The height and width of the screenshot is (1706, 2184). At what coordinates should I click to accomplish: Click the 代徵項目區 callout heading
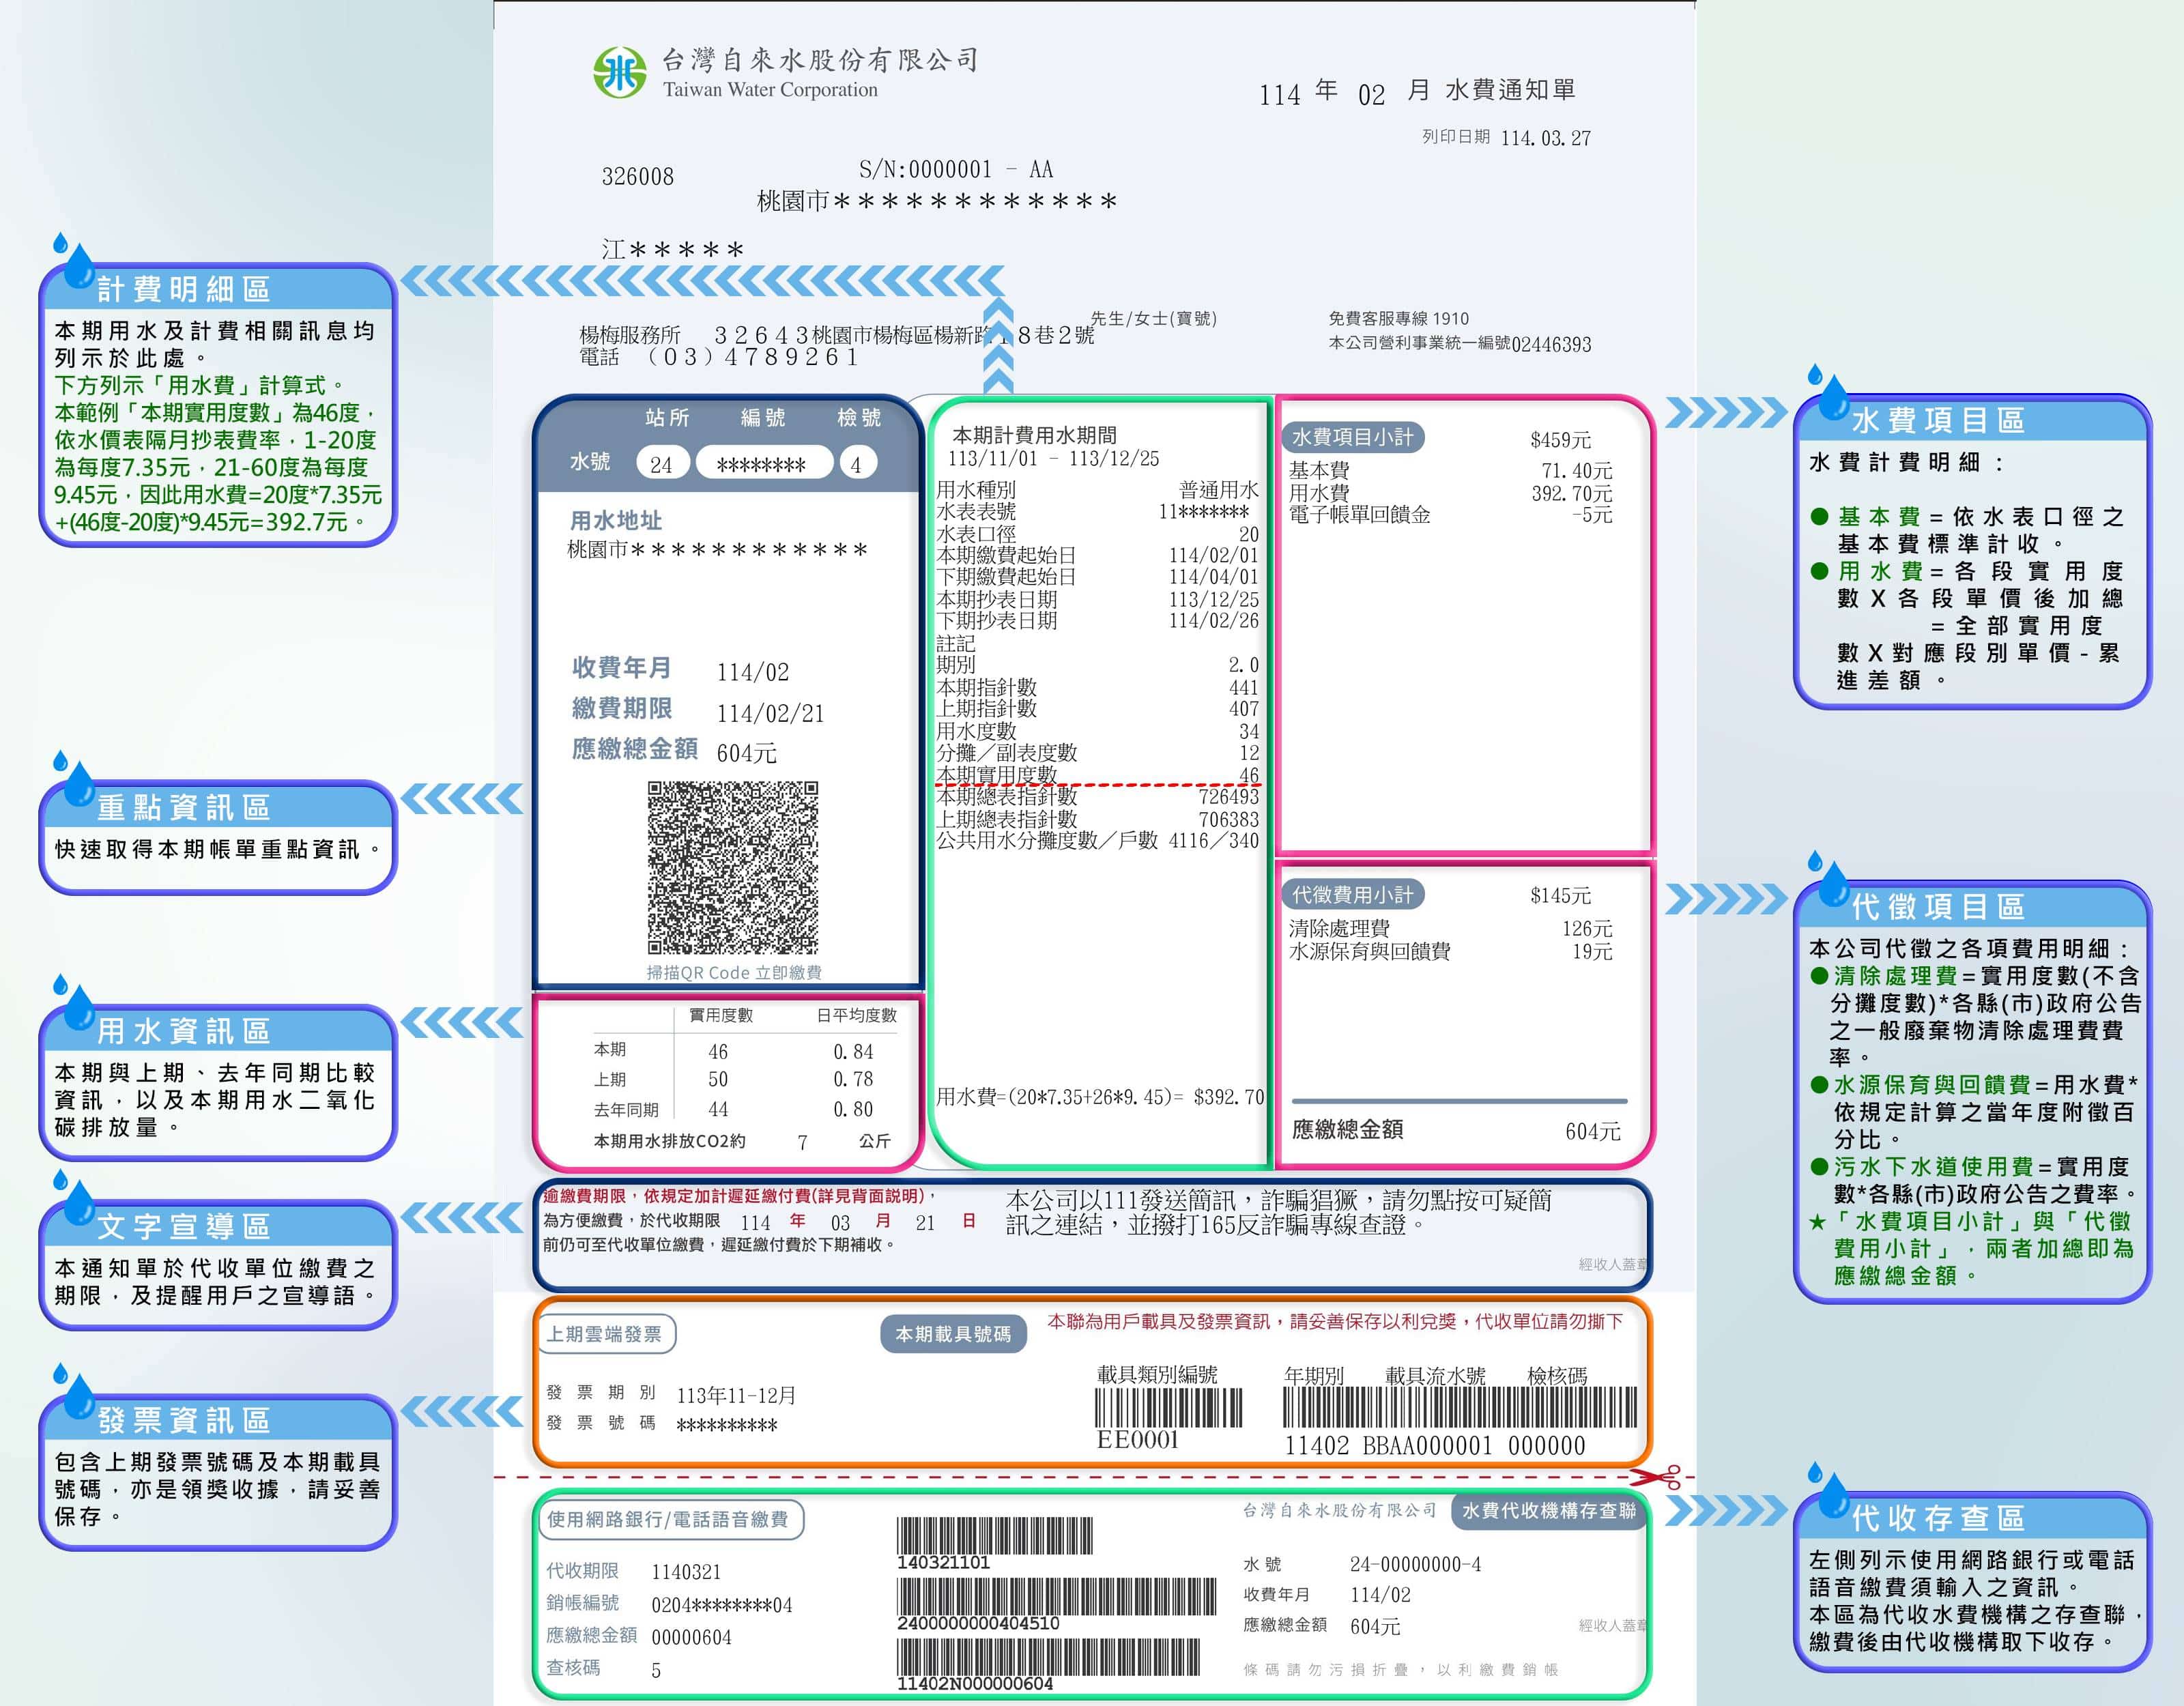click(x=1938, y=906)
